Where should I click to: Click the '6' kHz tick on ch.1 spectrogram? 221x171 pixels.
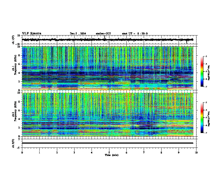(19, 64)
